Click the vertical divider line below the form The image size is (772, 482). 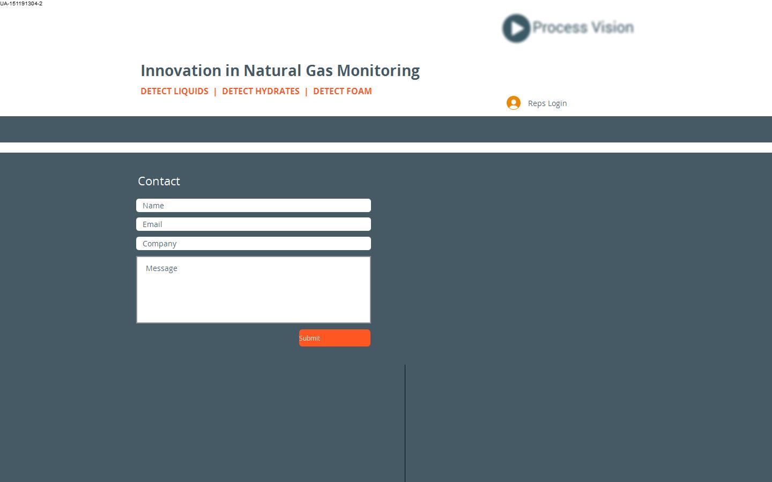(405, 423)
